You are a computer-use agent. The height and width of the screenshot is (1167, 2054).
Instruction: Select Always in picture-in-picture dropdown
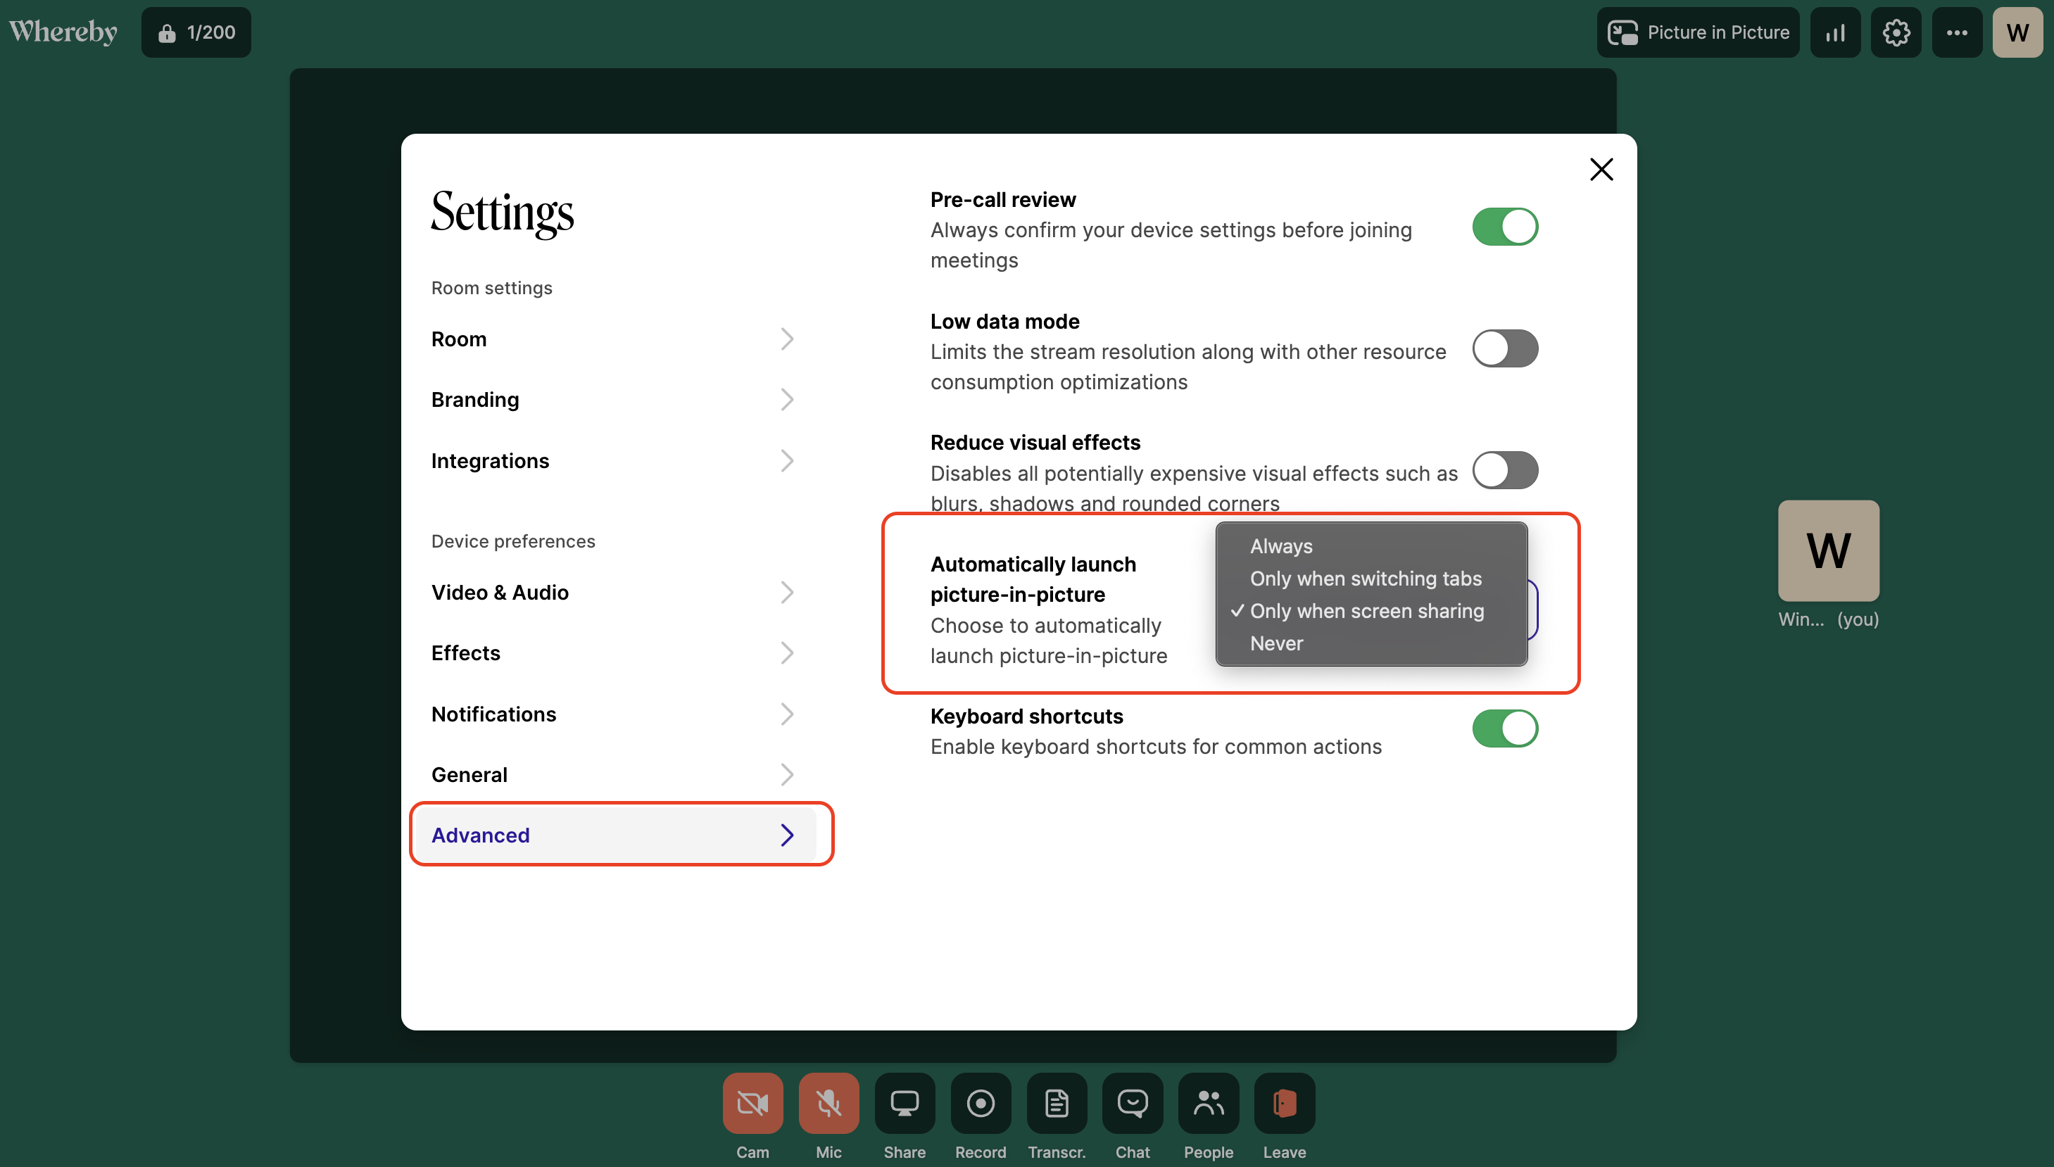[x=1371, y=545]
